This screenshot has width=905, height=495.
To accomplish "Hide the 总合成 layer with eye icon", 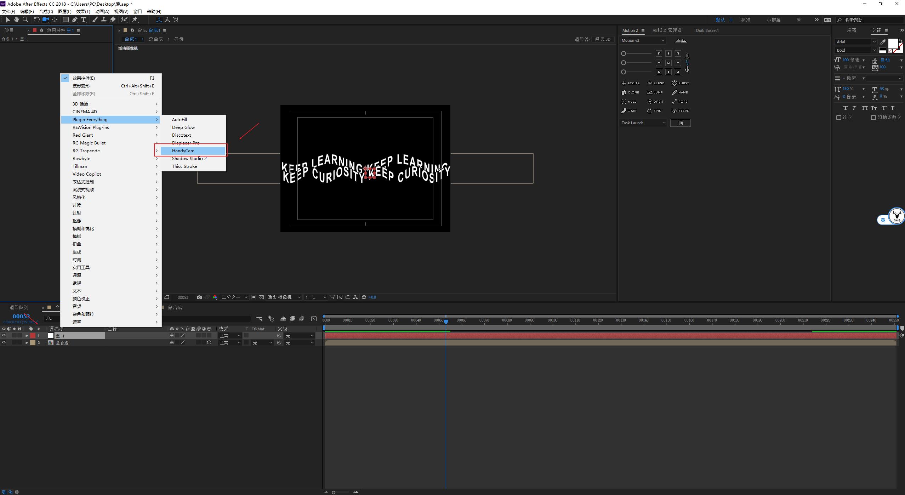I will (x=4, y=343).
